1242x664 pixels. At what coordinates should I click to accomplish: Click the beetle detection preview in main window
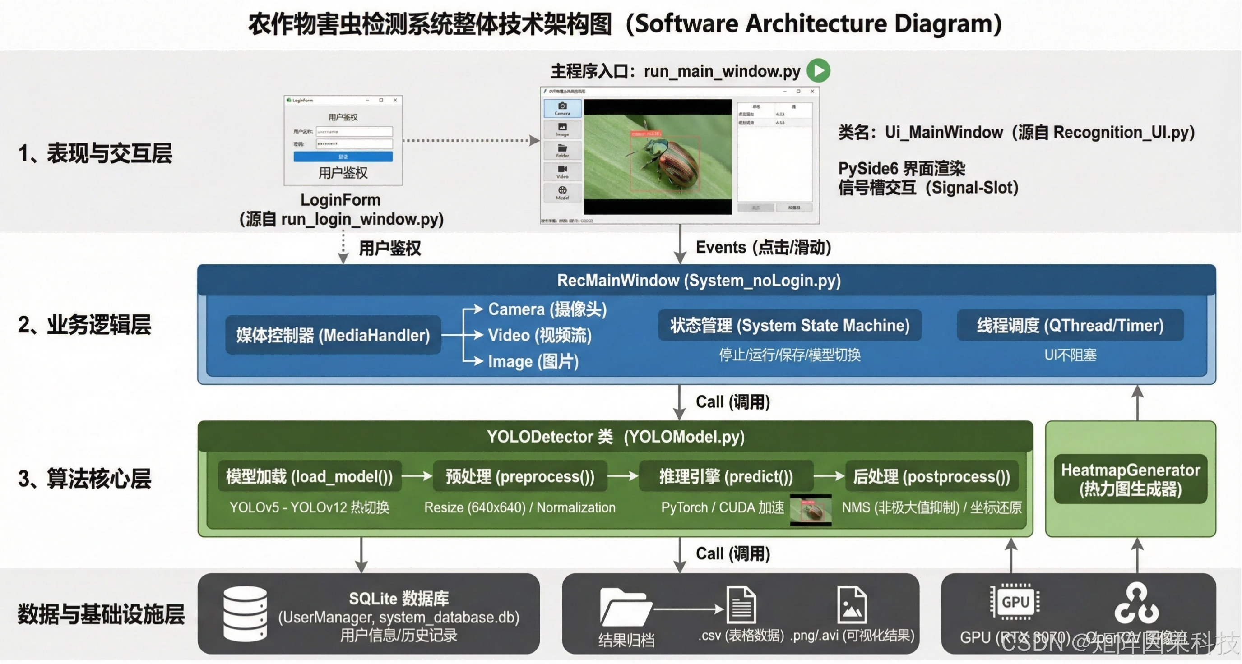tap(658, 157)
